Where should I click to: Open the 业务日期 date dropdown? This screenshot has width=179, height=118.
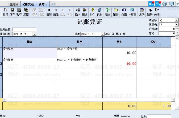pyautogui.click(x=34, y=34)
